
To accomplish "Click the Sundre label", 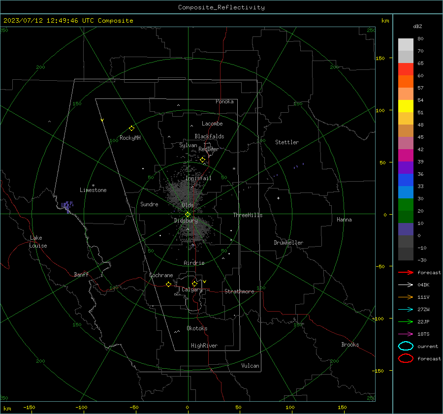I will (149, 204).
